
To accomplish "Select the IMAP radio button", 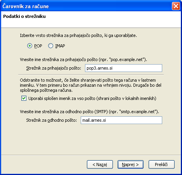I will (x=50, y=46).
